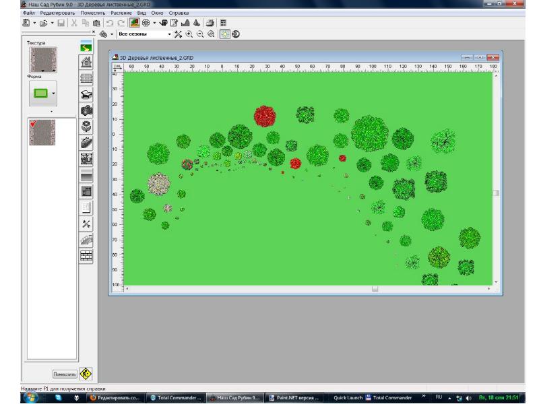Click the notepad with pencil icon
The height and width of the screenshot is (404, 539).
click(175, 23)
